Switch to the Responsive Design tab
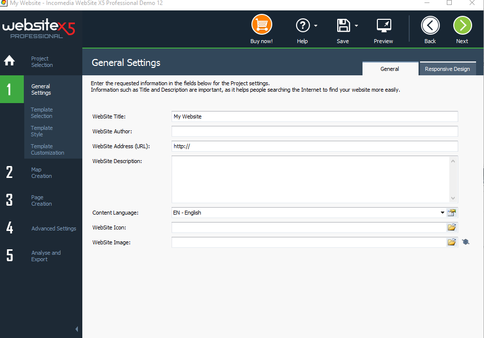The width and height of the screenshot is (484, 338). [447, 69]
